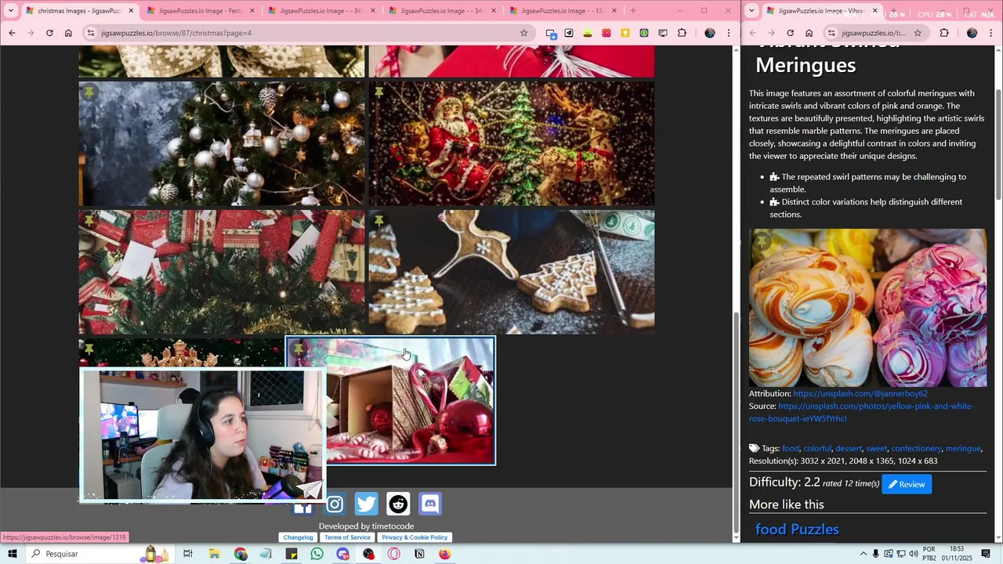The height and width of the screenshot is (564, 1003).
Task: Open Santa sleigh reindeer puzzle thumbnail
Action: (x=512, y=143)
